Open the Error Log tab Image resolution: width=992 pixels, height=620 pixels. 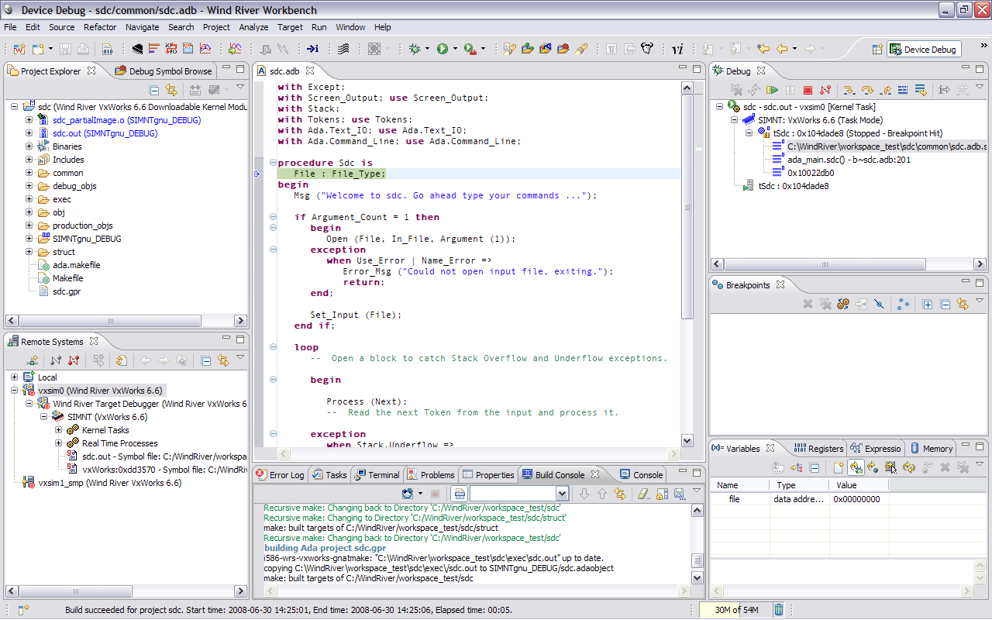pos(280,475)
